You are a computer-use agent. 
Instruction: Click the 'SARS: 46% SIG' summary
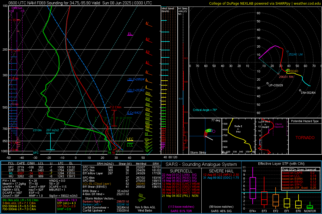221,211
